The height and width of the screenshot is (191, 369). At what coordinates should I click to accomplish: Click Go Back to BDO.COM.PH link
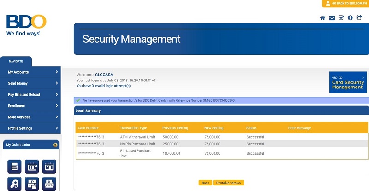pyautogui.click(x=345, y=4)
